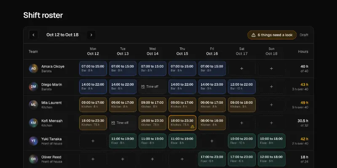Select the Oct 12 to Oct 18 date range
This screenshot has height=168, width=337.
pyautogui.click(x=62, y=35)
